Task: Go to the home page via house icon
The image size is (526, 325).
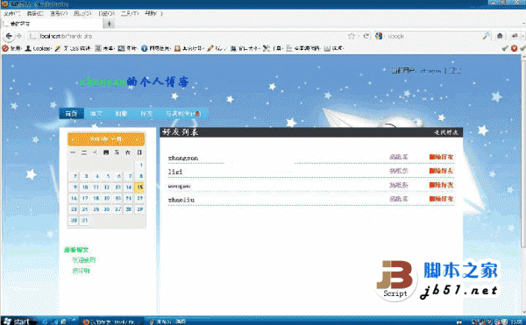Action: pyautogui.click(x=500, y=36)
